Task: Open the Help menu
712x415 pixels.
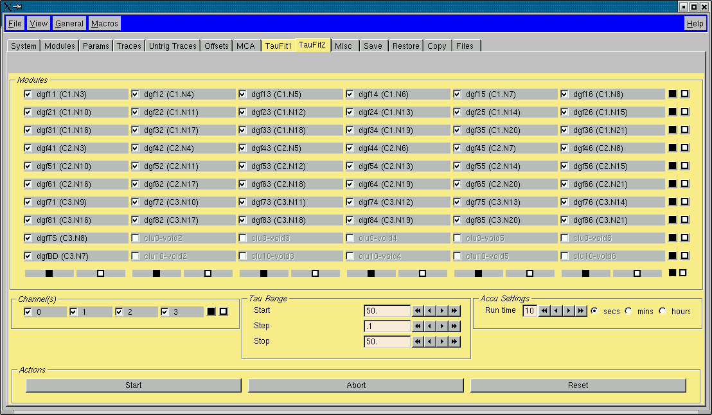Action: pyautogui.click(x=695, y=24)
